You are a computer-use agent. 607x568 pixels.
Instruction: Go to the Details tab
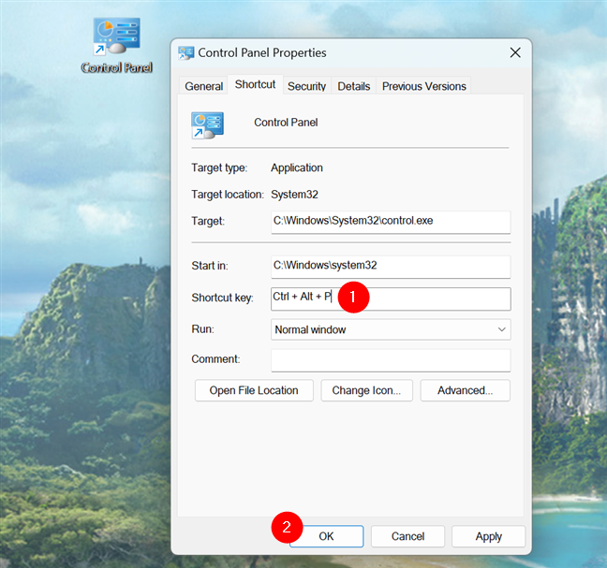point(354,86)
